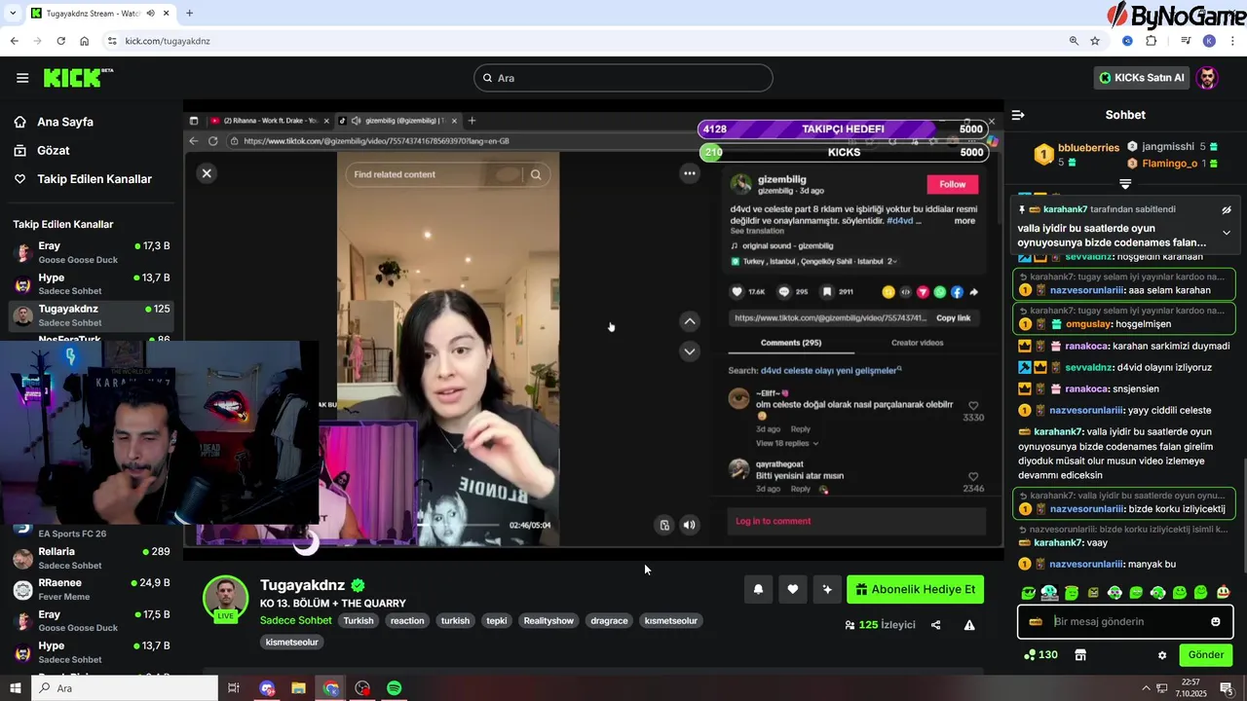Open a new Chrome tab
1247x701 pixels.
(x=189, y=13)
